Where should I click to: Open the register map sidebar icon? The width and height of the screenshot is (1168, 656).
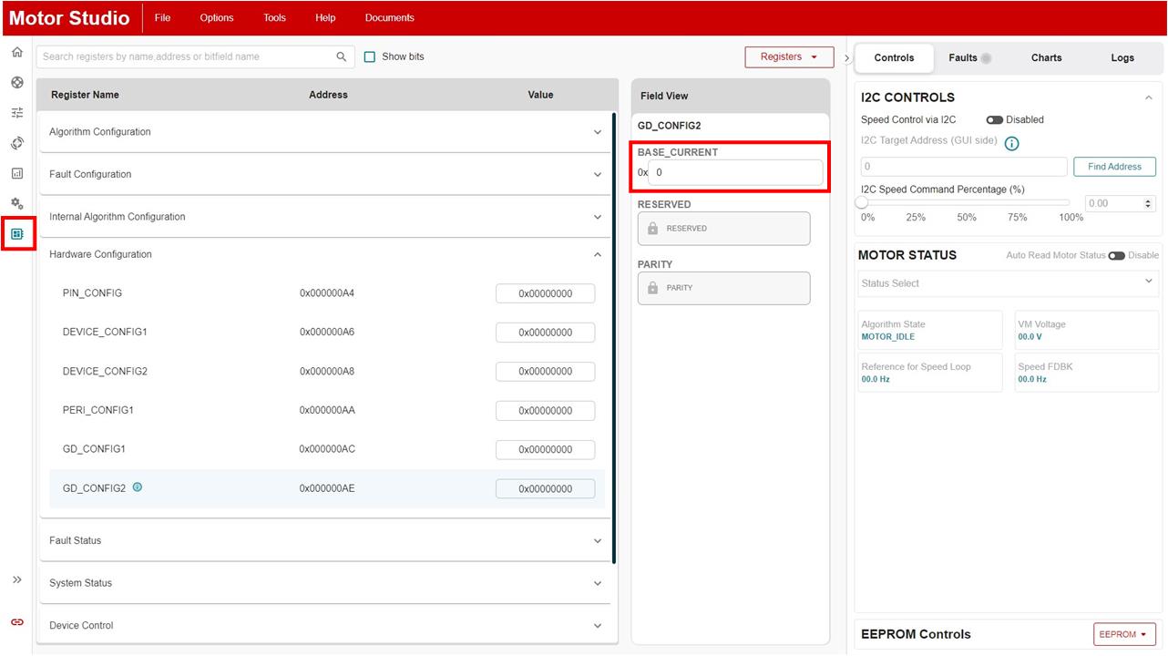point(17,234)
